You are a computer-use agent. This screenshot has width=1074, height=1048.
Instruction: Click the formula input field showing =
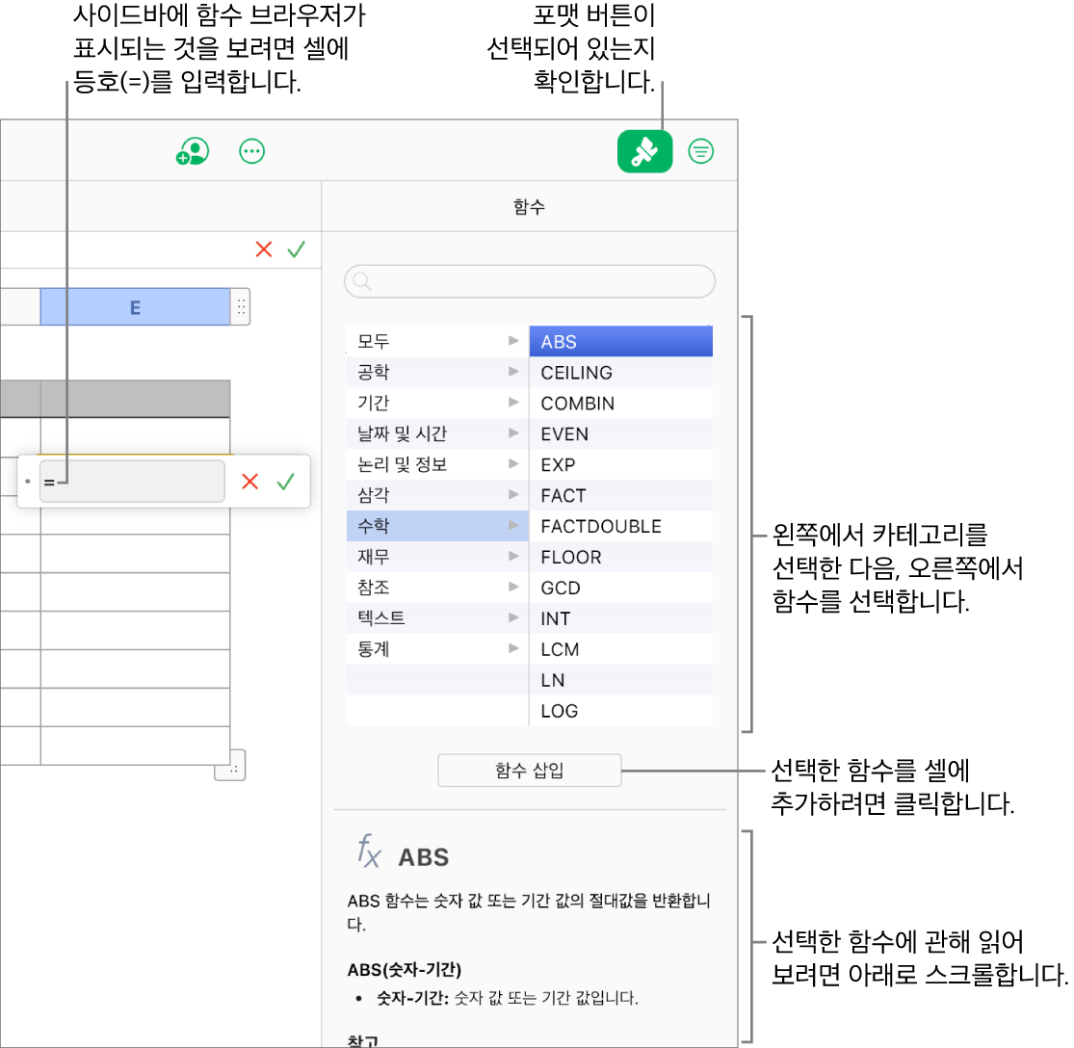[x=132, y=482]
